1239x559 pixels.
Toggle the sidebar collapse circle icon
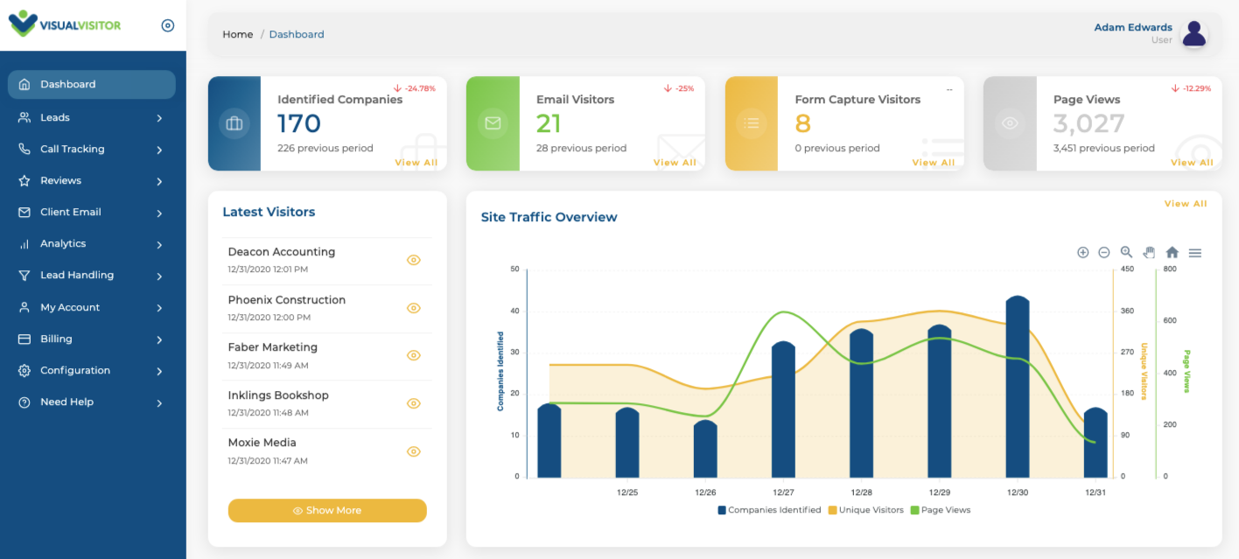point(168,25)
